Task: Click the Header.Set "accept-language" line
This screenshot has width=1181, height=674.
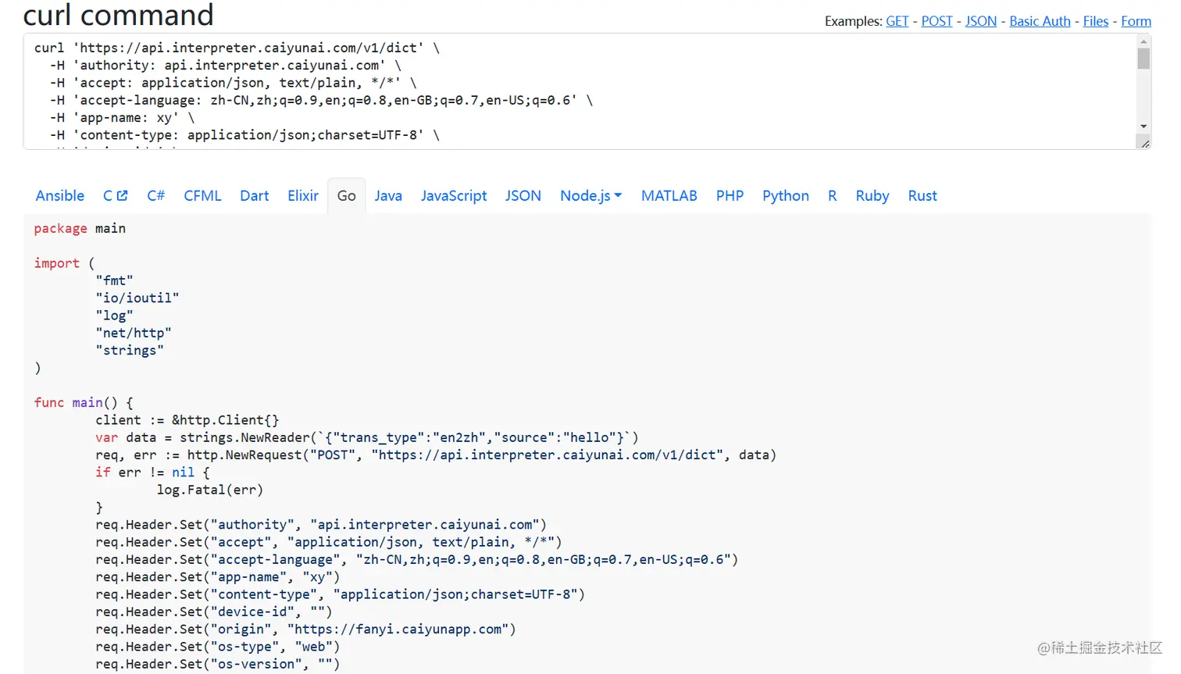Action: 417,559
